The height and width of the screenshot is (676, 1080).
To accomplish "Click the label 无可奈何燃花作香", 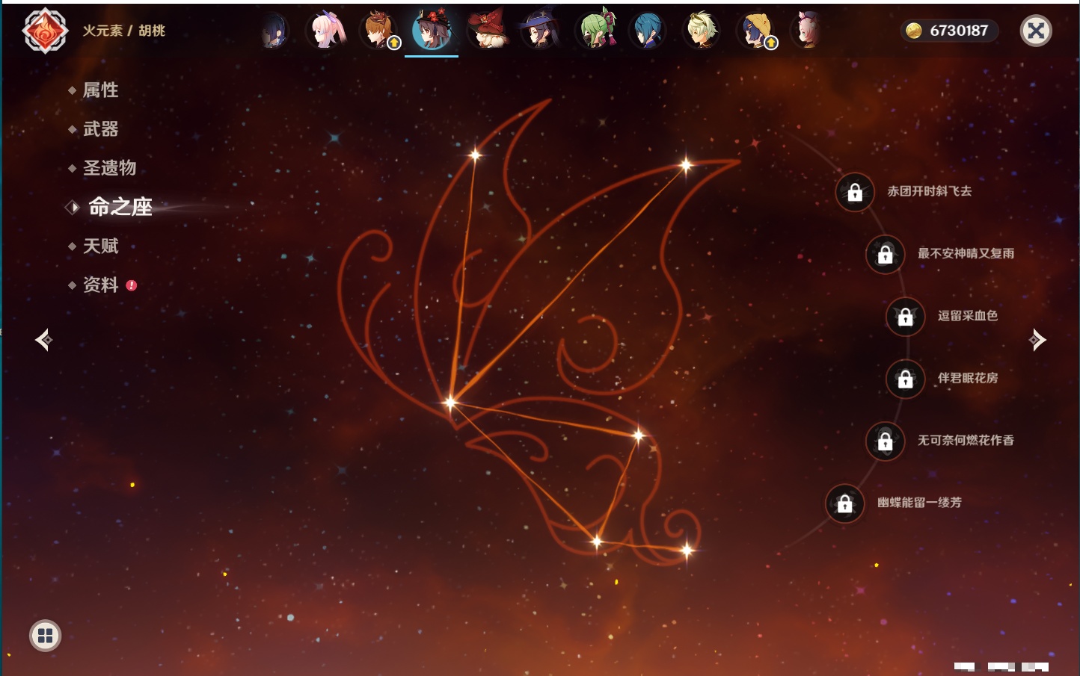I will [966, 440].
